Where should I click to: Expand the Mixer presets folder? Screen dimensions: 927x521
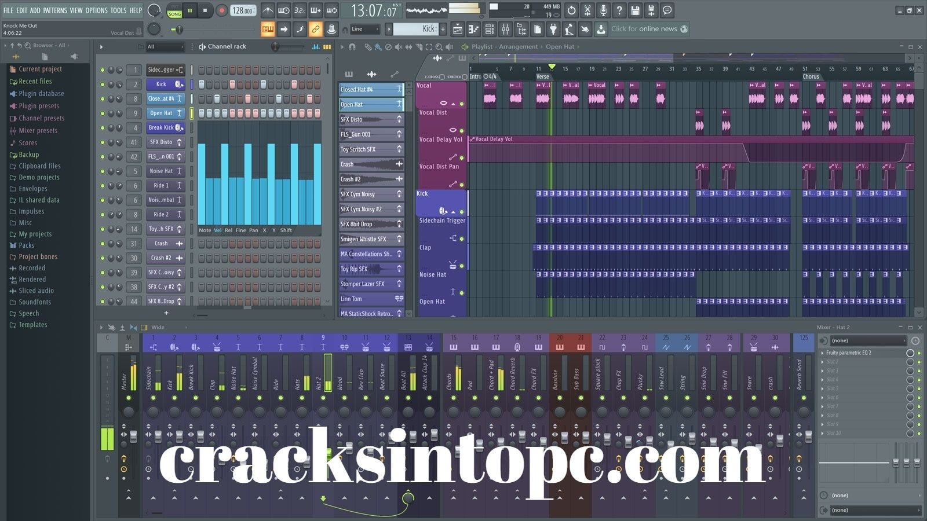[34, 131]
